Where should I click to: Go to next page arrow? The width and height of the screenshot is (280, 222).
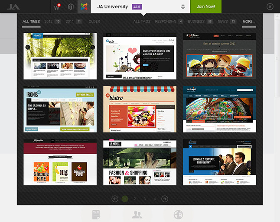[x=165, y=199]
